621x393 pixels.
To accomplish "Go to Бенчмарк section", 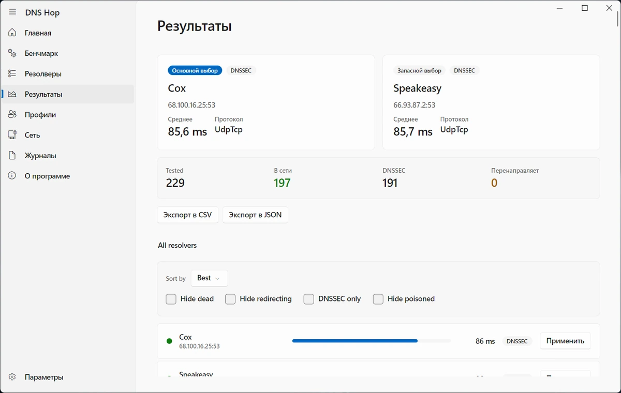I will pyautogui.click(x=68, y=53).
